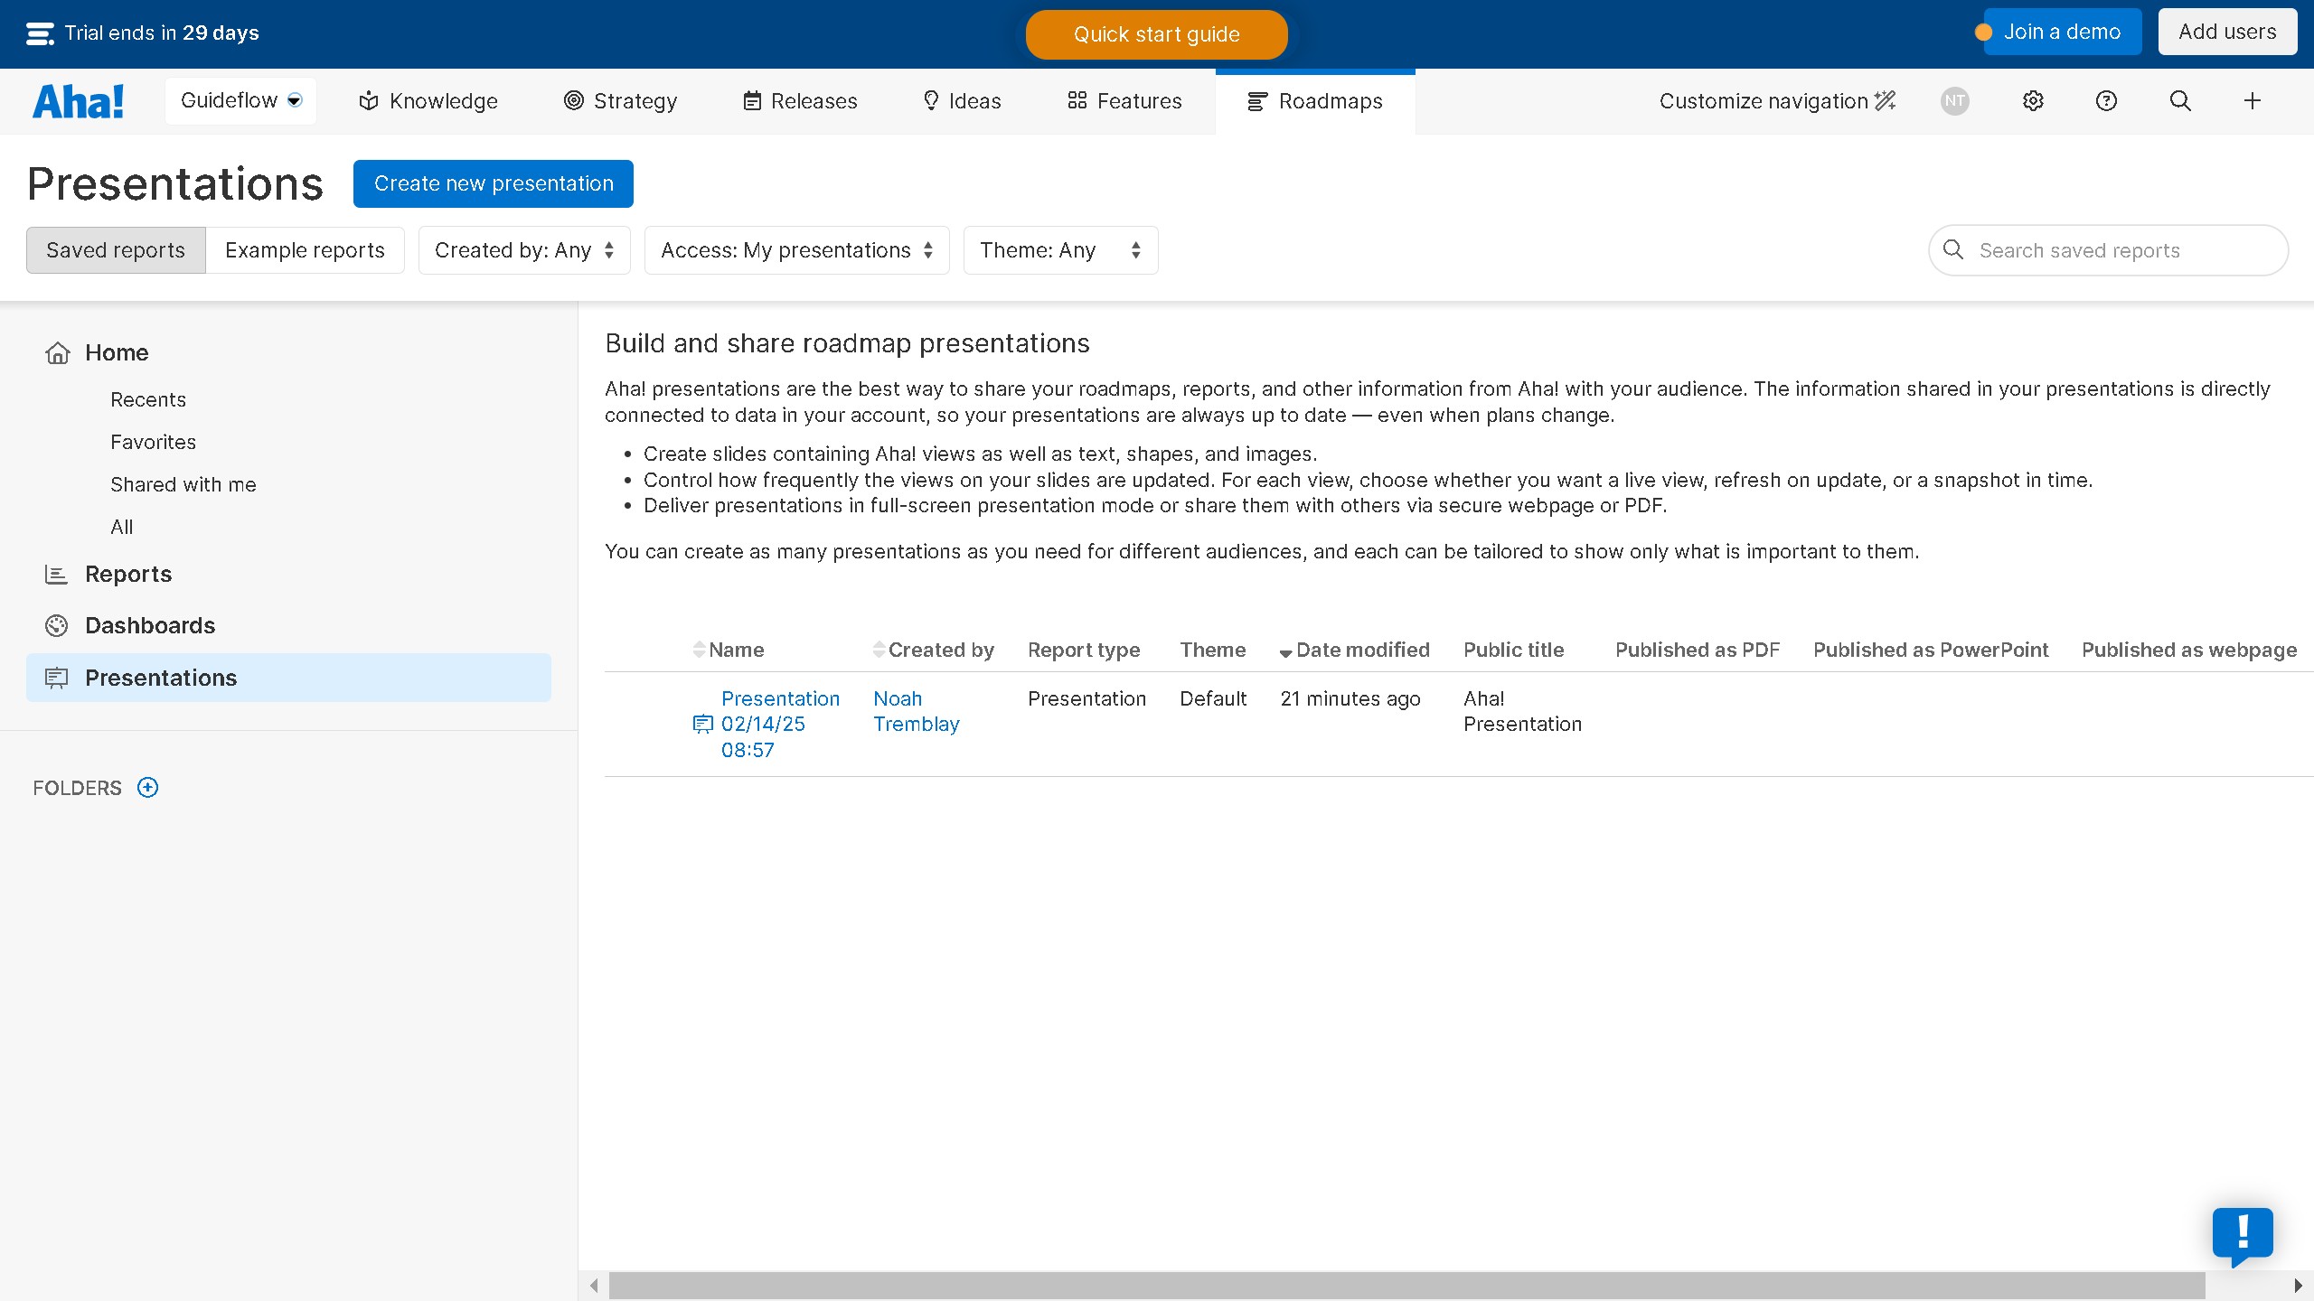Click the presentation icon in table row
2314x1301 pixels.
tap(702, 724)
